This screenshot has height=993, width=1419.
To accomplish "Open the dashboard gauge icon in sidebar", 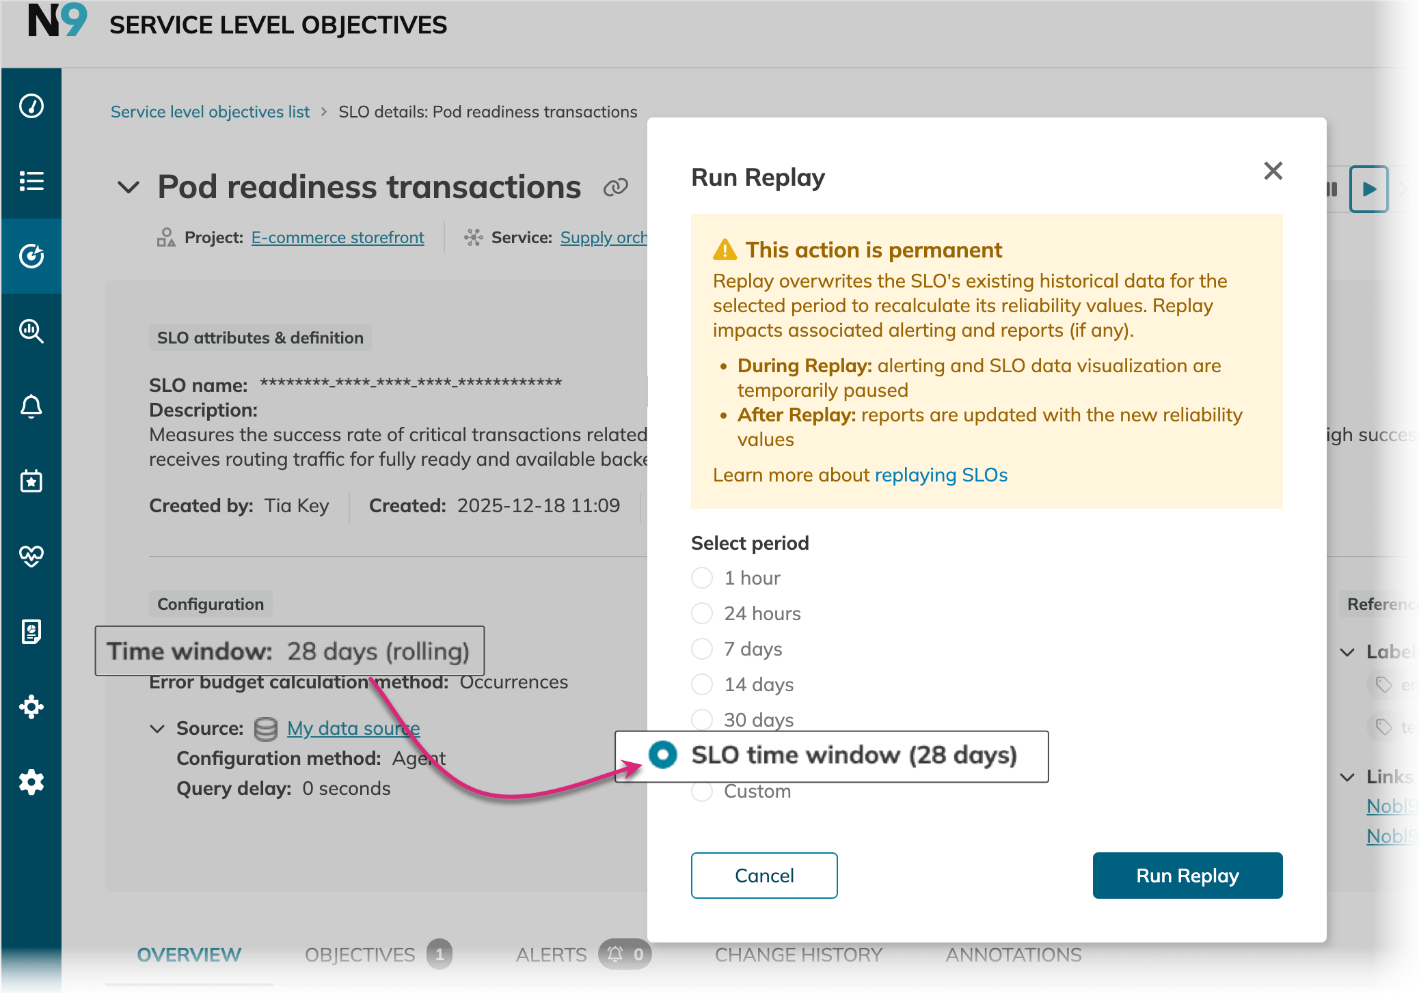I will 31,106.
